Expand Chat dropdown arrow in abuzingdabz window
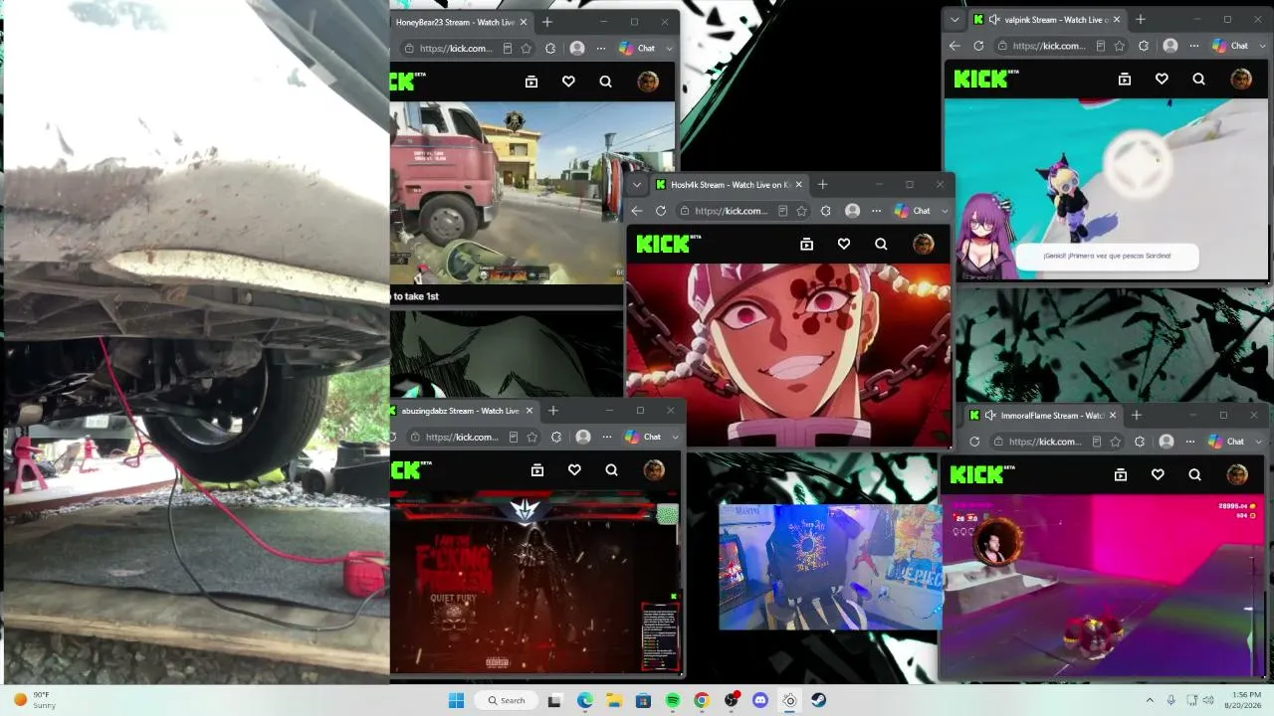The height and width of the screenshot is (716, 1274). tap(675, 437)
